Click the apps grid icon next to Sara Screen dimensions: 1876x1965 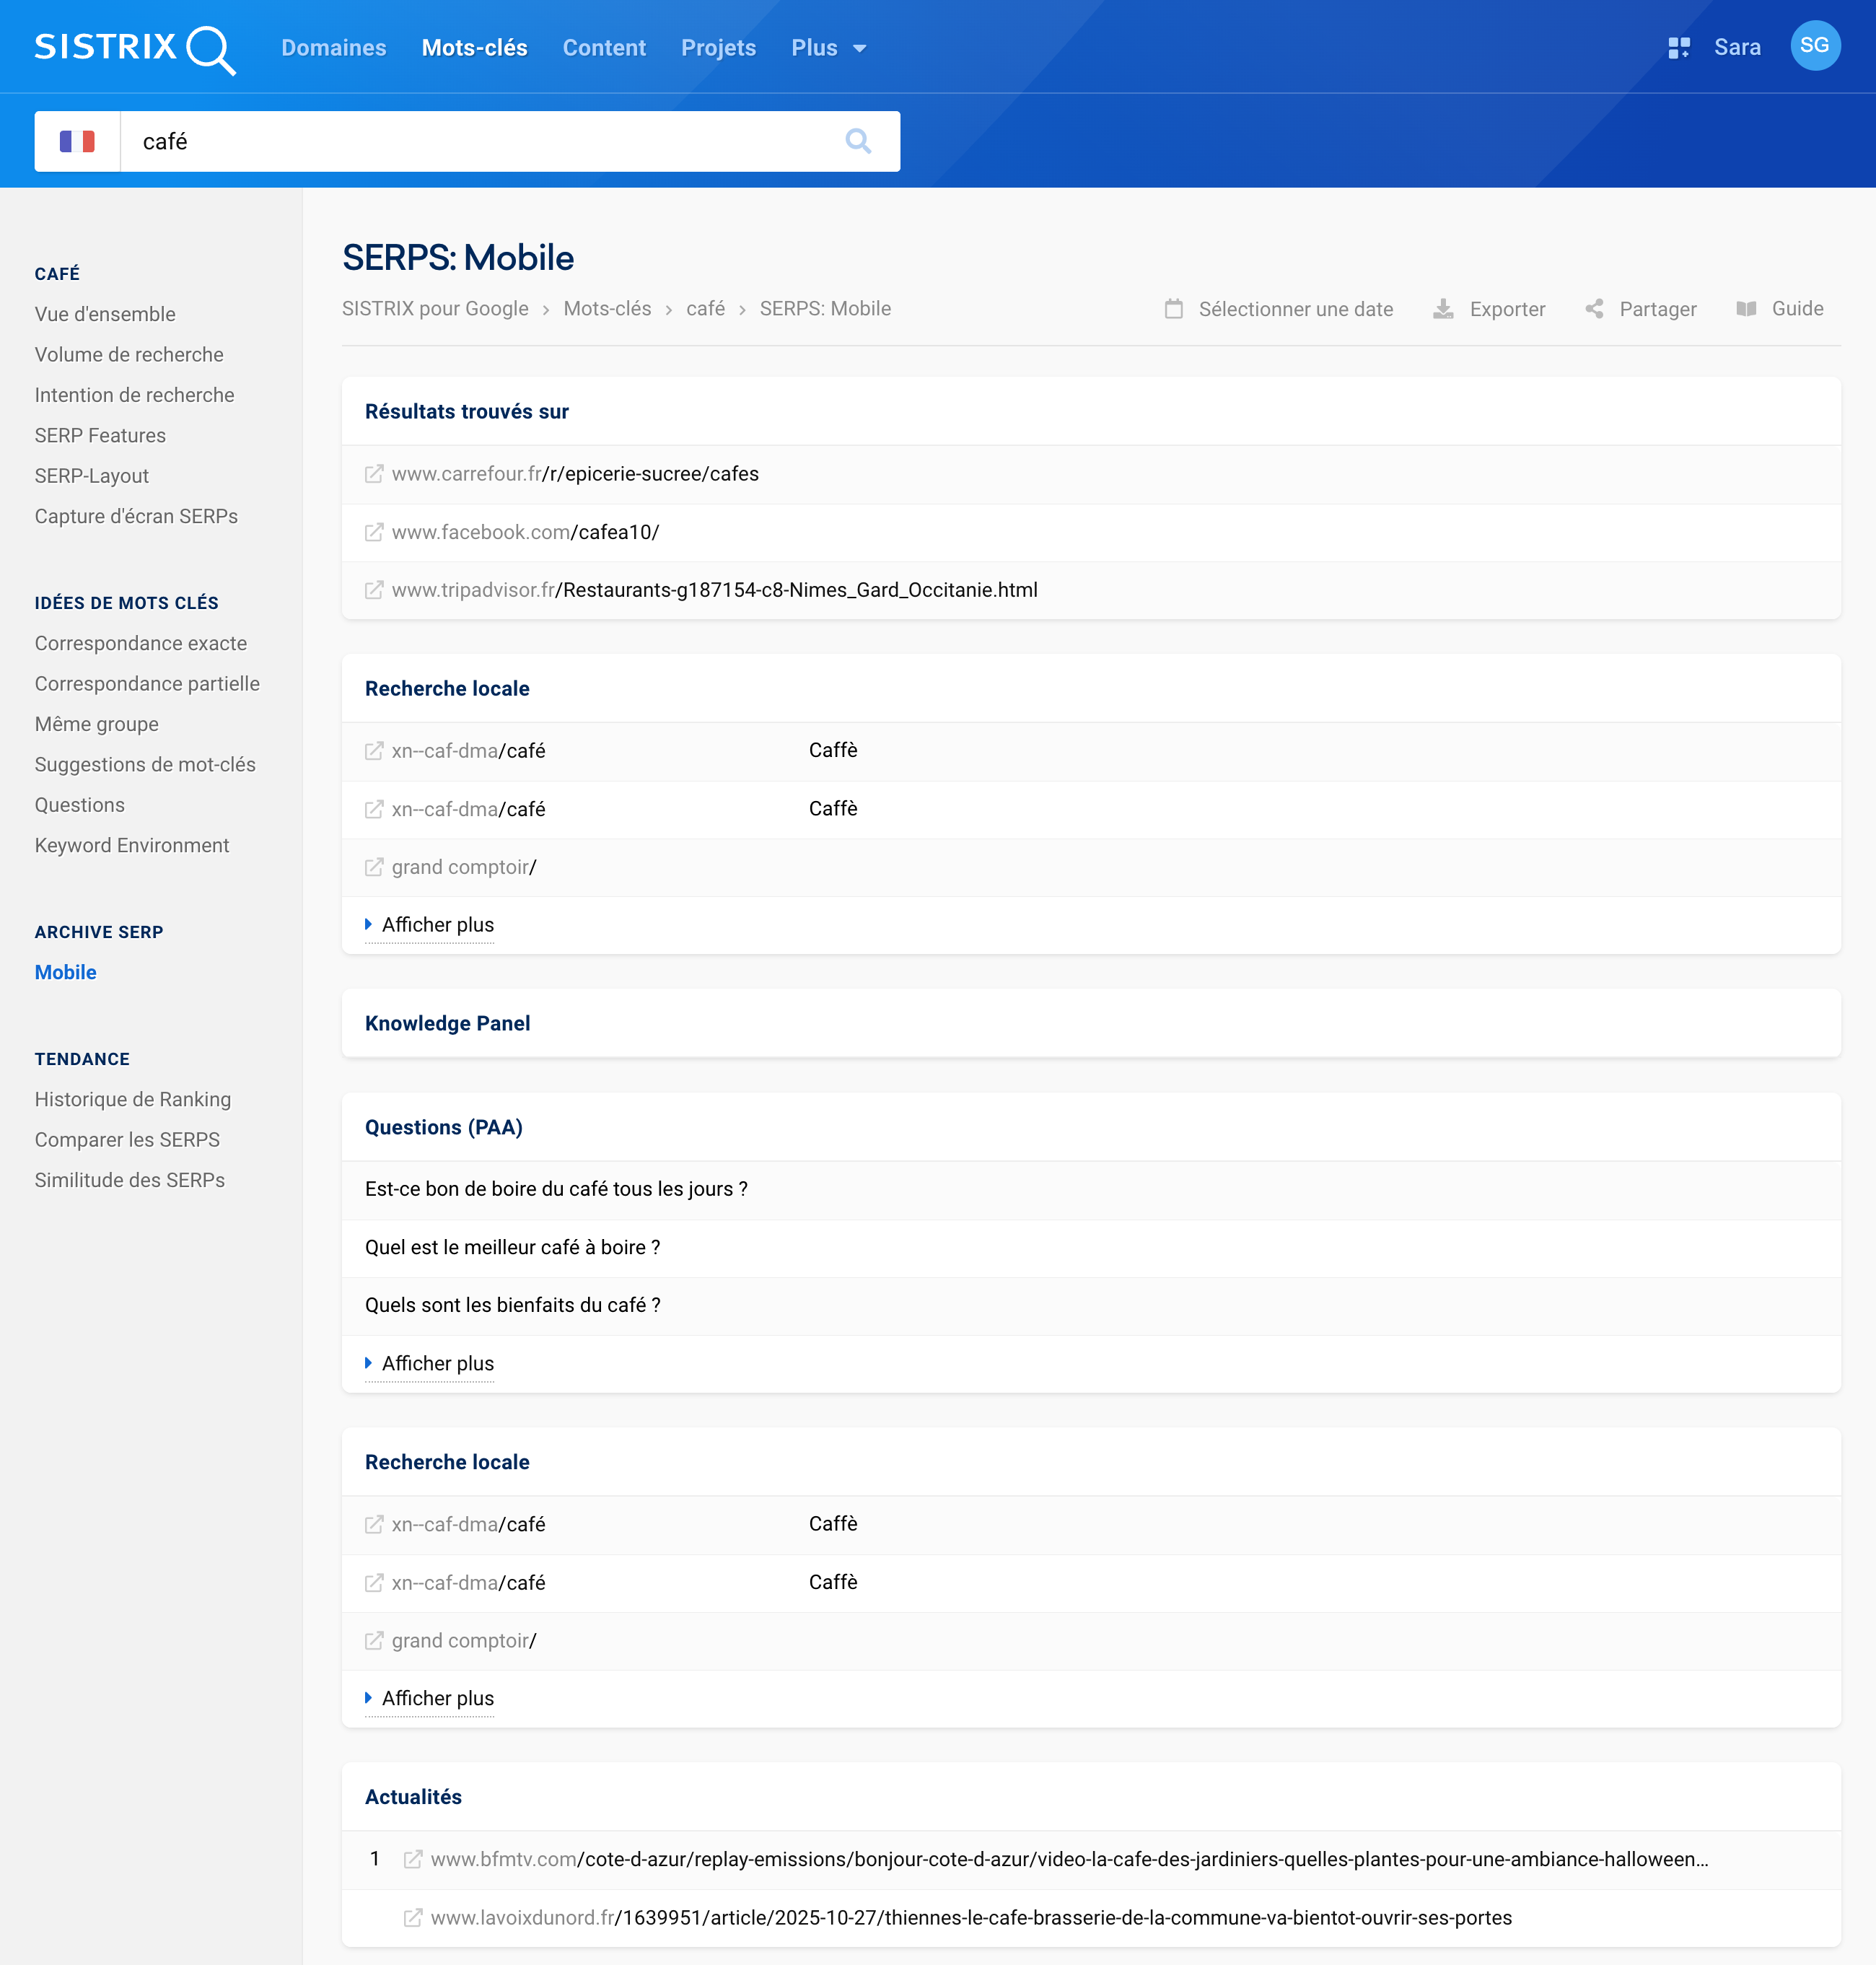pos(1678,46)
